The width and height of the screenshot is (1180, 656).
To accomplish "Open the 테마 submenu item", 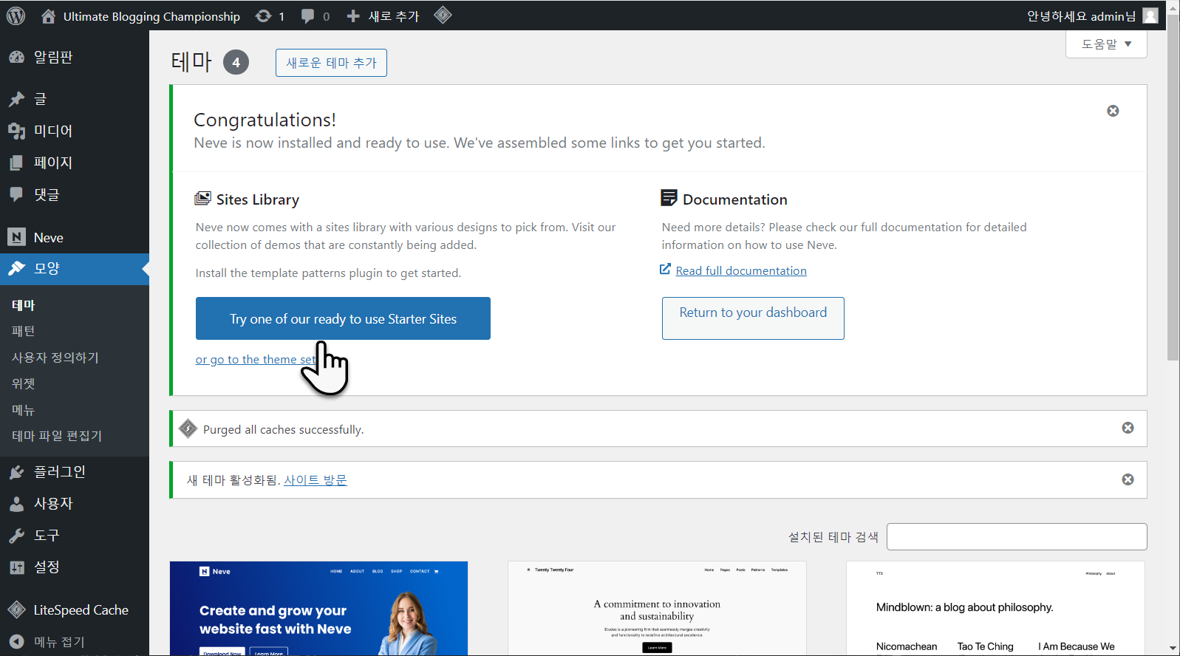I will (x=24, y=305).
